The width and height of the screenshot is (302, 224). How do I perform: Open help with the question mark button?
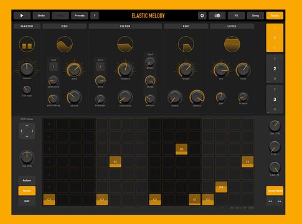[x=95, y=16]
